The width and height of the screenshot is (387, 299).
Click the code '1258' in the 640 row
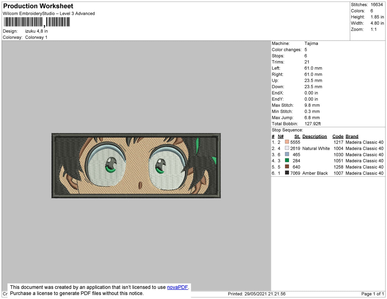[338, 167]
